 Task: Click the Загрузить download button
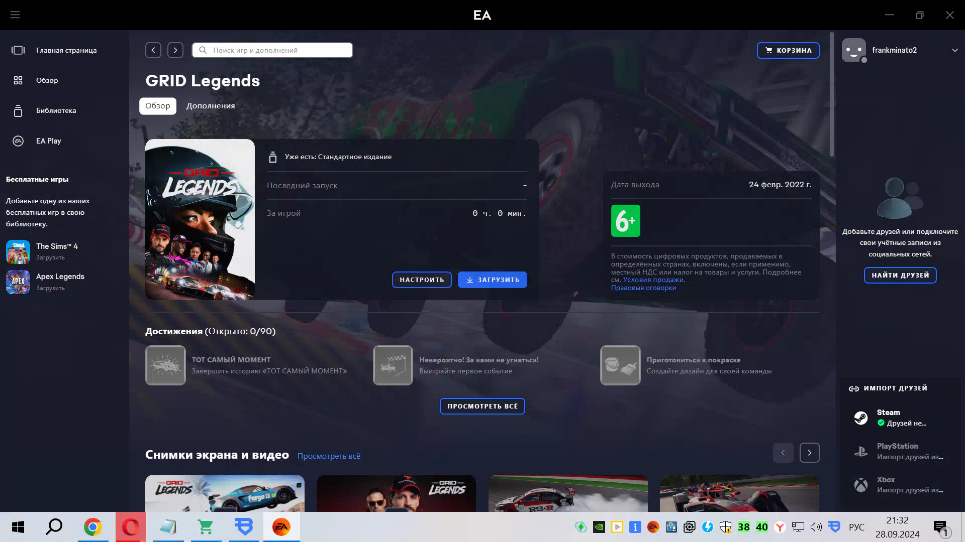coord(493,280)
